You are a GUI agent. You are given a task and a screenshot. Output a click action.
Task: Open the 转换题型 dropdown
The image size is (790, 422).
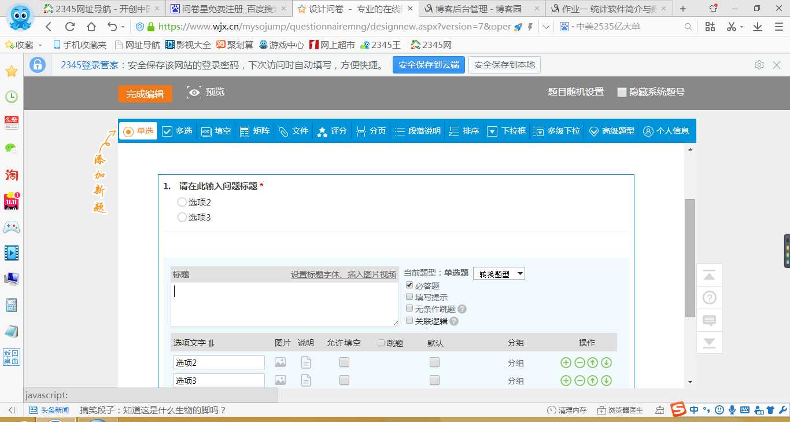(499, 274)
